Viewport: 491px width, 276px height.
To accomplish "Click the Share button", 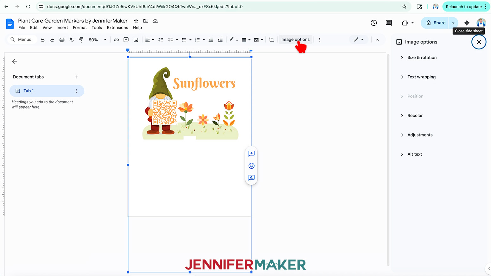I will [x=436, y=23].
